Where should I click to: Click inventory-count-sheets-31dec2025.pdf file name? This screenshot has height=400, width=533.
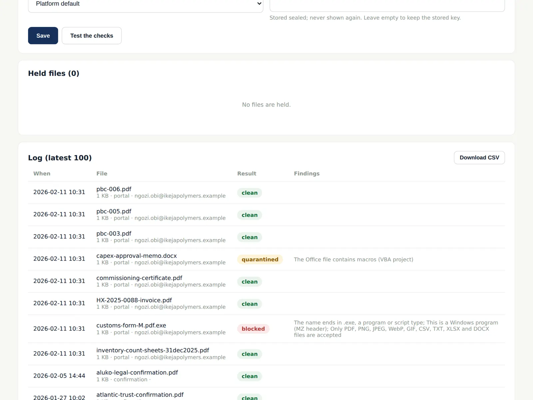click(153, 350)
